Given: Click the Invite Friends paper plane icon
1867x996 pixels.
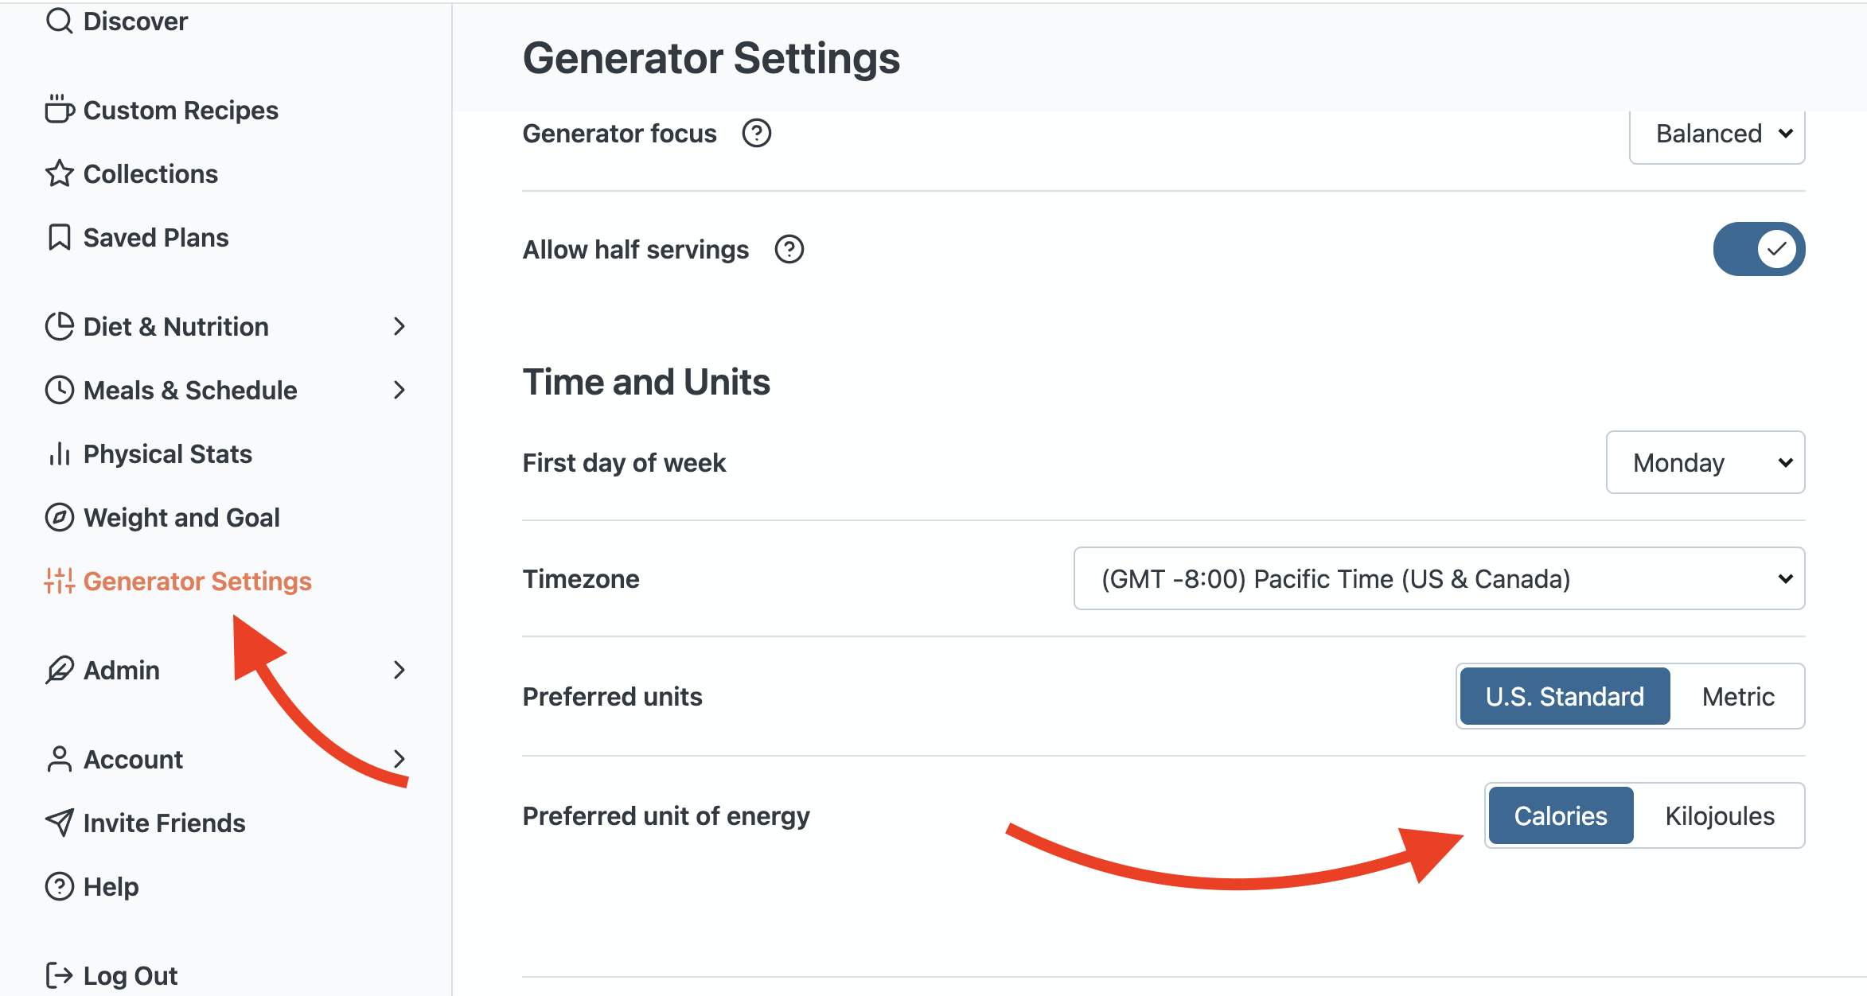Looking at the screenshot, I should point(59,823).
